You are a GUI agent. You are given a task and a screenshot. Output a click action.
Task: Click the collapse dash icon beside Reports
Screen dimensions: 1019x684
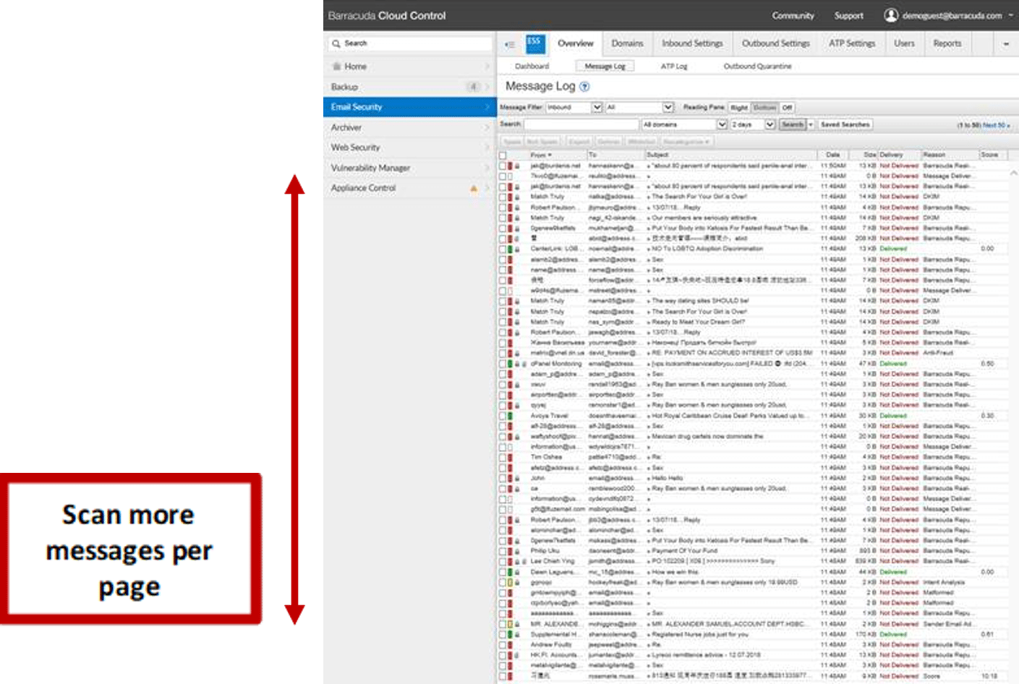click(x=1005, y=44)
